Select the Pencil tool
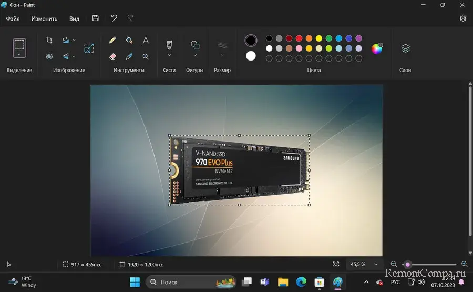 pos(112,40)
